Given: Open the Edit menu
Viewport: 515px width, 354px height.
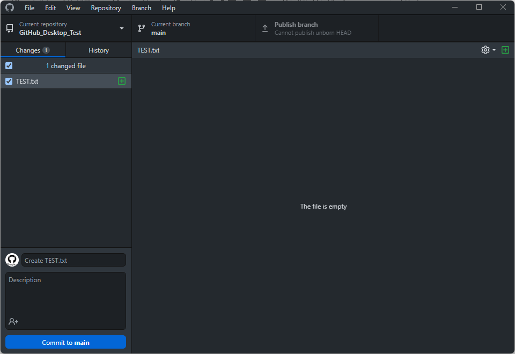Looking at the screenshot, I should (x=50, y=8).
